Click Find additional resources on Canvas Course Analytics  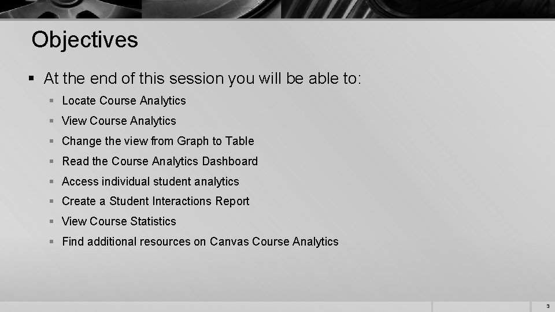pos(201,242)
